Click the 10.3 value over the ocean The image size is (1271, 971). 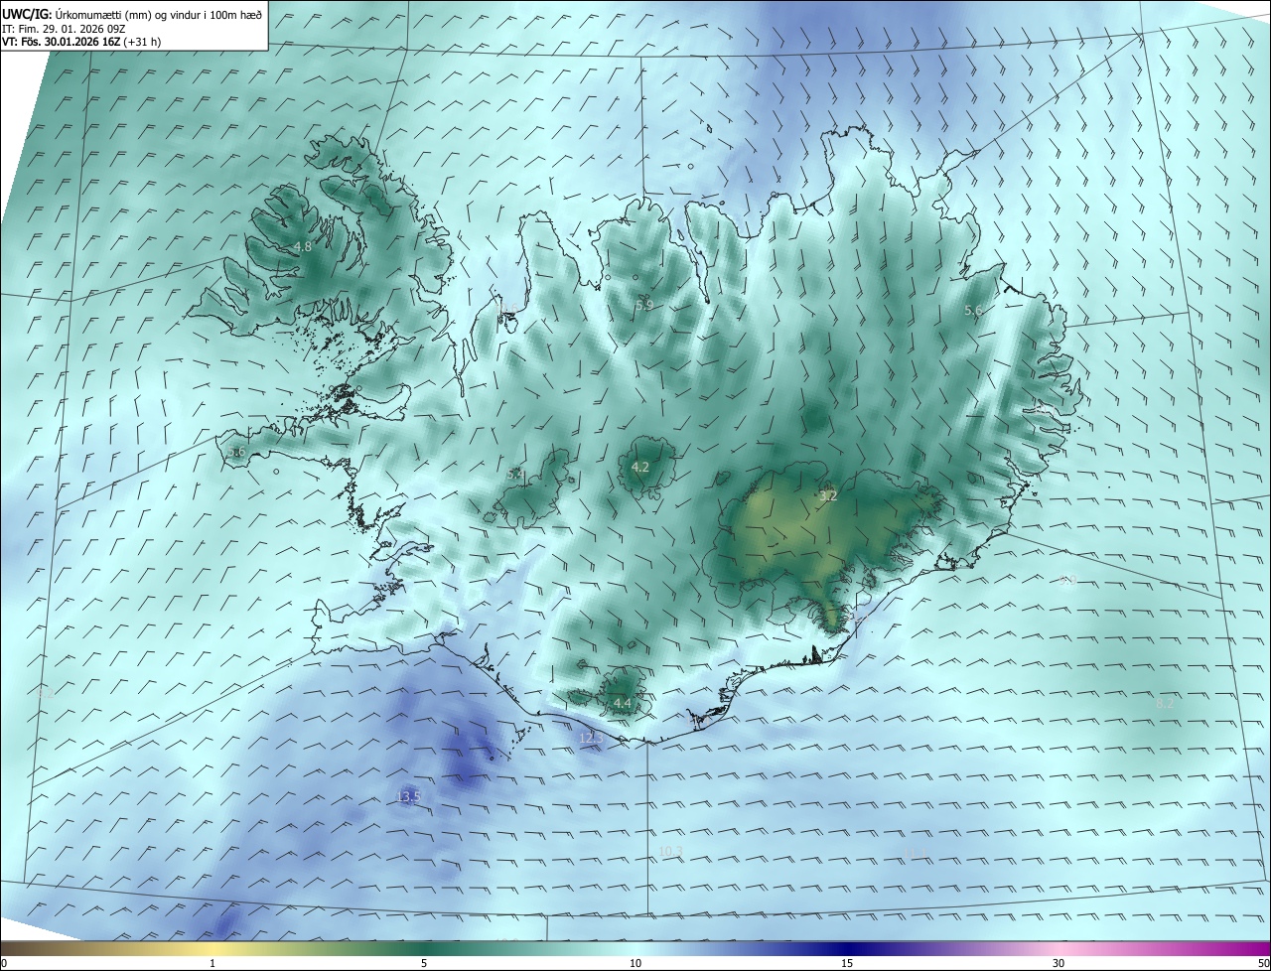[x=670, y=851]
